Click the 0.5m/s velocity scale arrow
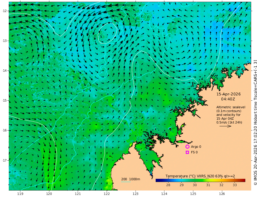Screen dimensions: 257x199 (x=225, y=126)
